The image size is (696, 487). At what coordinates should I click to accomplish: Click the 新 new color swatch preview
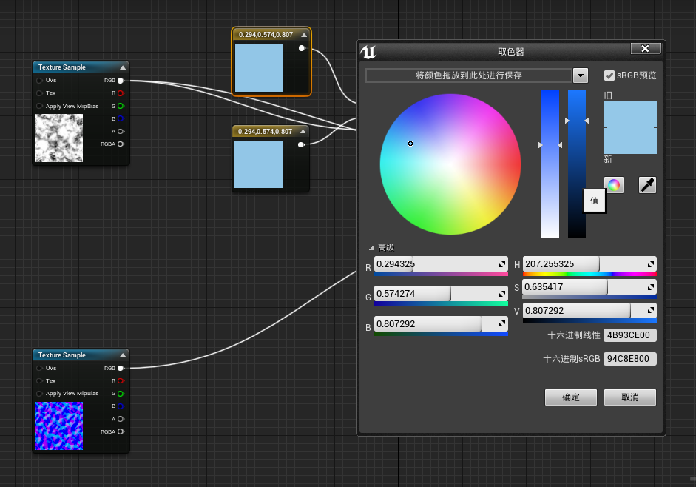629,141
